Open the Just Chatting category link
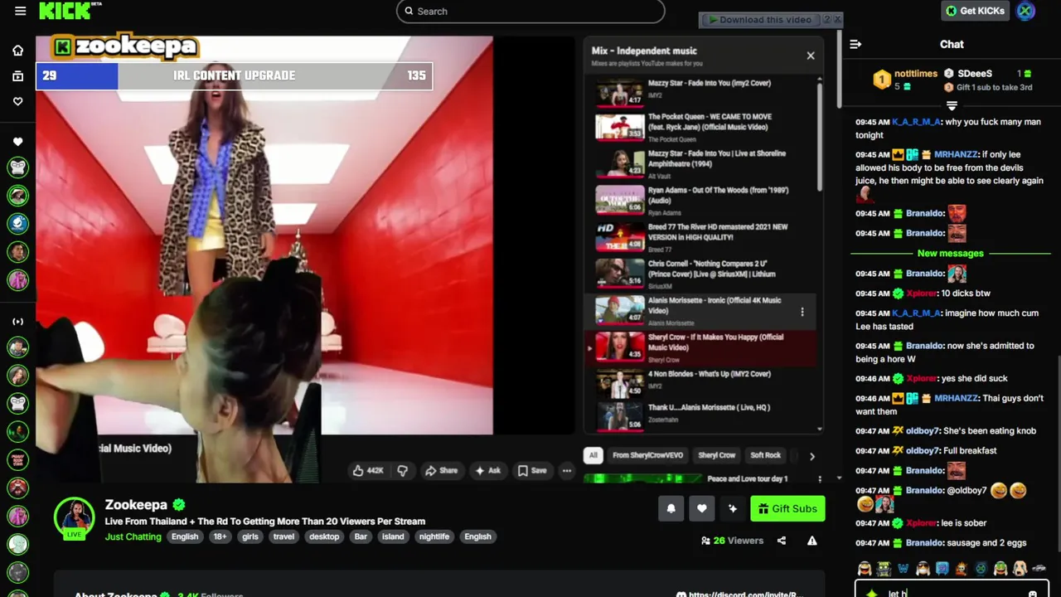The image size is (1061, 597). pyautogui.click(x=133, y=536)
